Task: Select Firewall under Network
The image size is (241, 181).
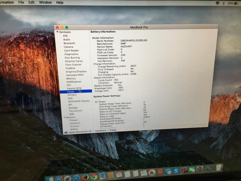Action: tap(74, 120)
